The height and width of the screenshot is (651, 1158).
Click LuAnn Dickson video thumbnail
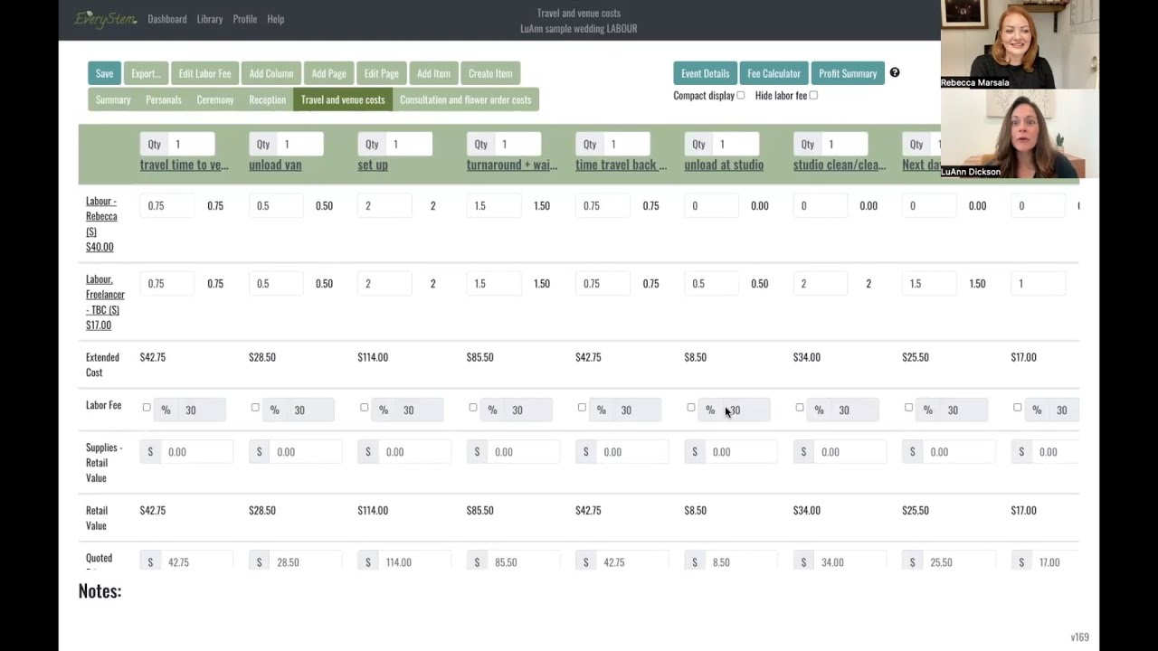[x=1020, y=133]
